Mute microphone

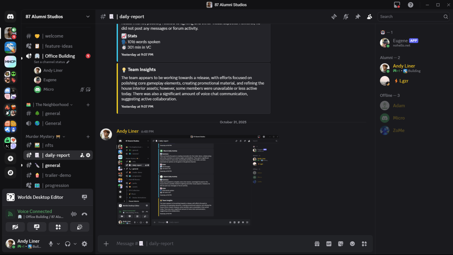click(51, 244)
